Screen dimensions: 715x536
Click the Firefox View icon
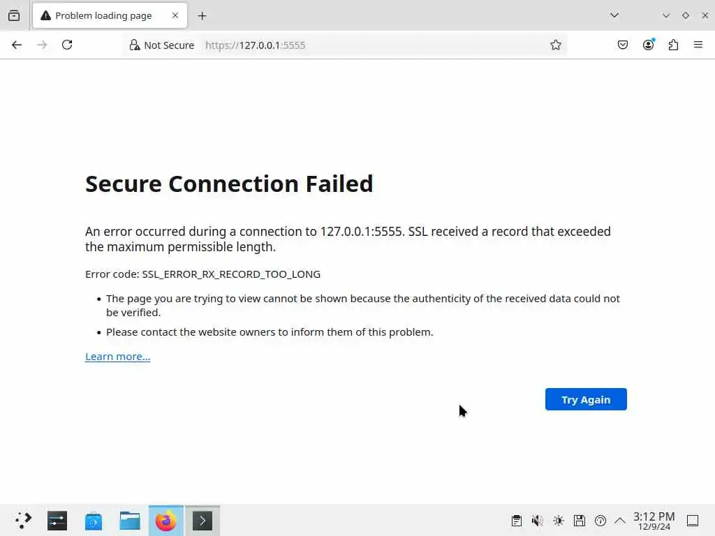[14, 15]
